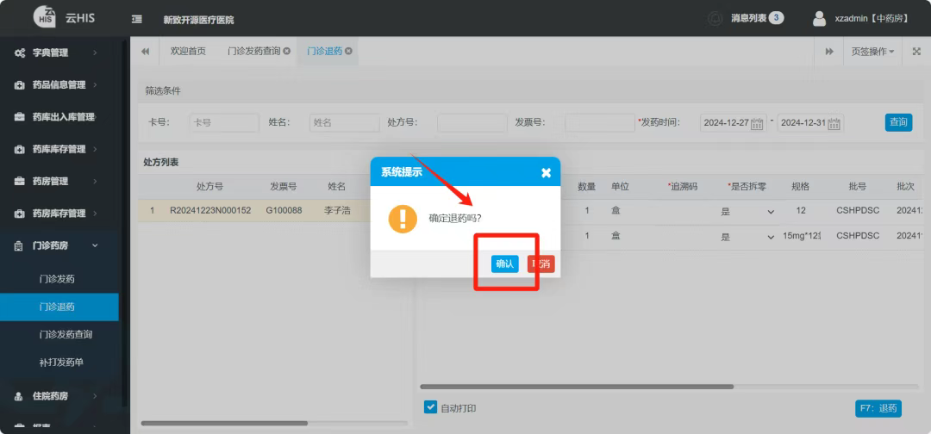Expand the 字典管理 menu

[x=95, y=53]
